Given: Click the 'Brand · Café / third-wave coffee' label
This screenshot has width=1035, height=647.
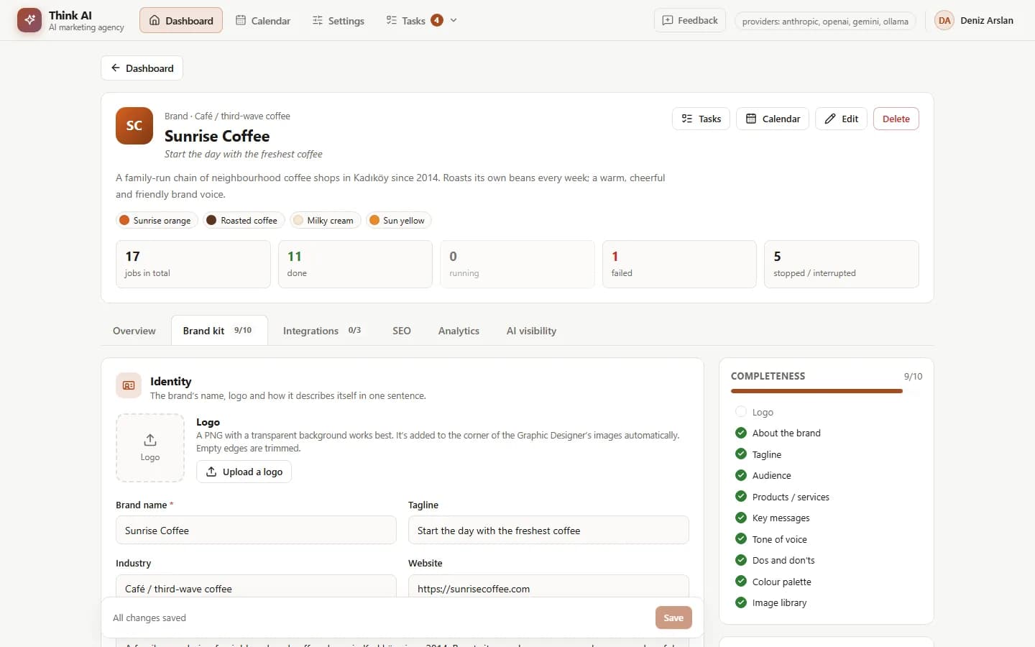Looking at the screenshot, I should pyautogui.click(x=227, y=116).
